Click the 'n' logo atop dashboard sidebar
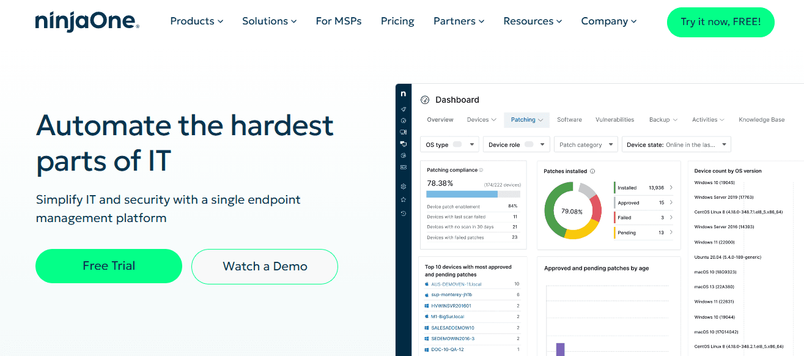The image size is (804, 356). click(404, 94)
